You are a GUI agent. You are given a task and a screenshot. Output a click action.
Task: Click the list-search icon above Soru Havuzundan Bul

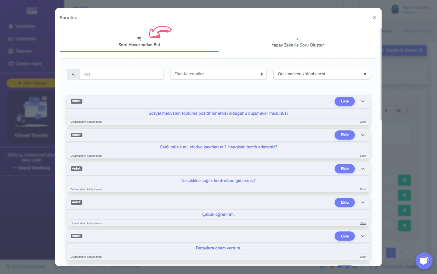click(139, 39)
